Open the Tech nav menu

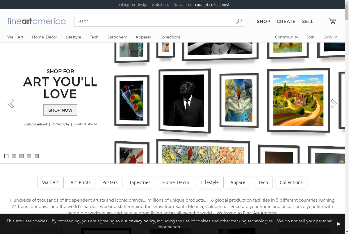click(x=94, y=37)
